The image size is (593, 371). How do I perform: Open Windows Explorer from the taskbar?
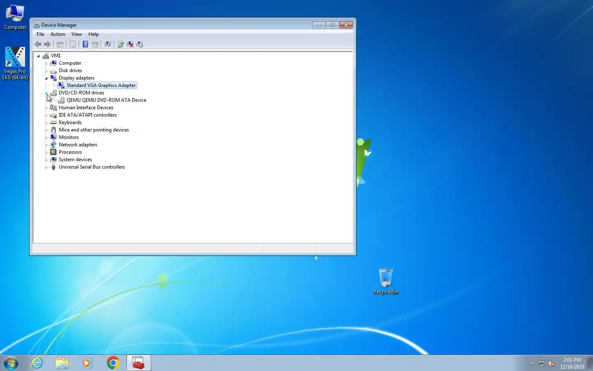click(x=62, y=363)
